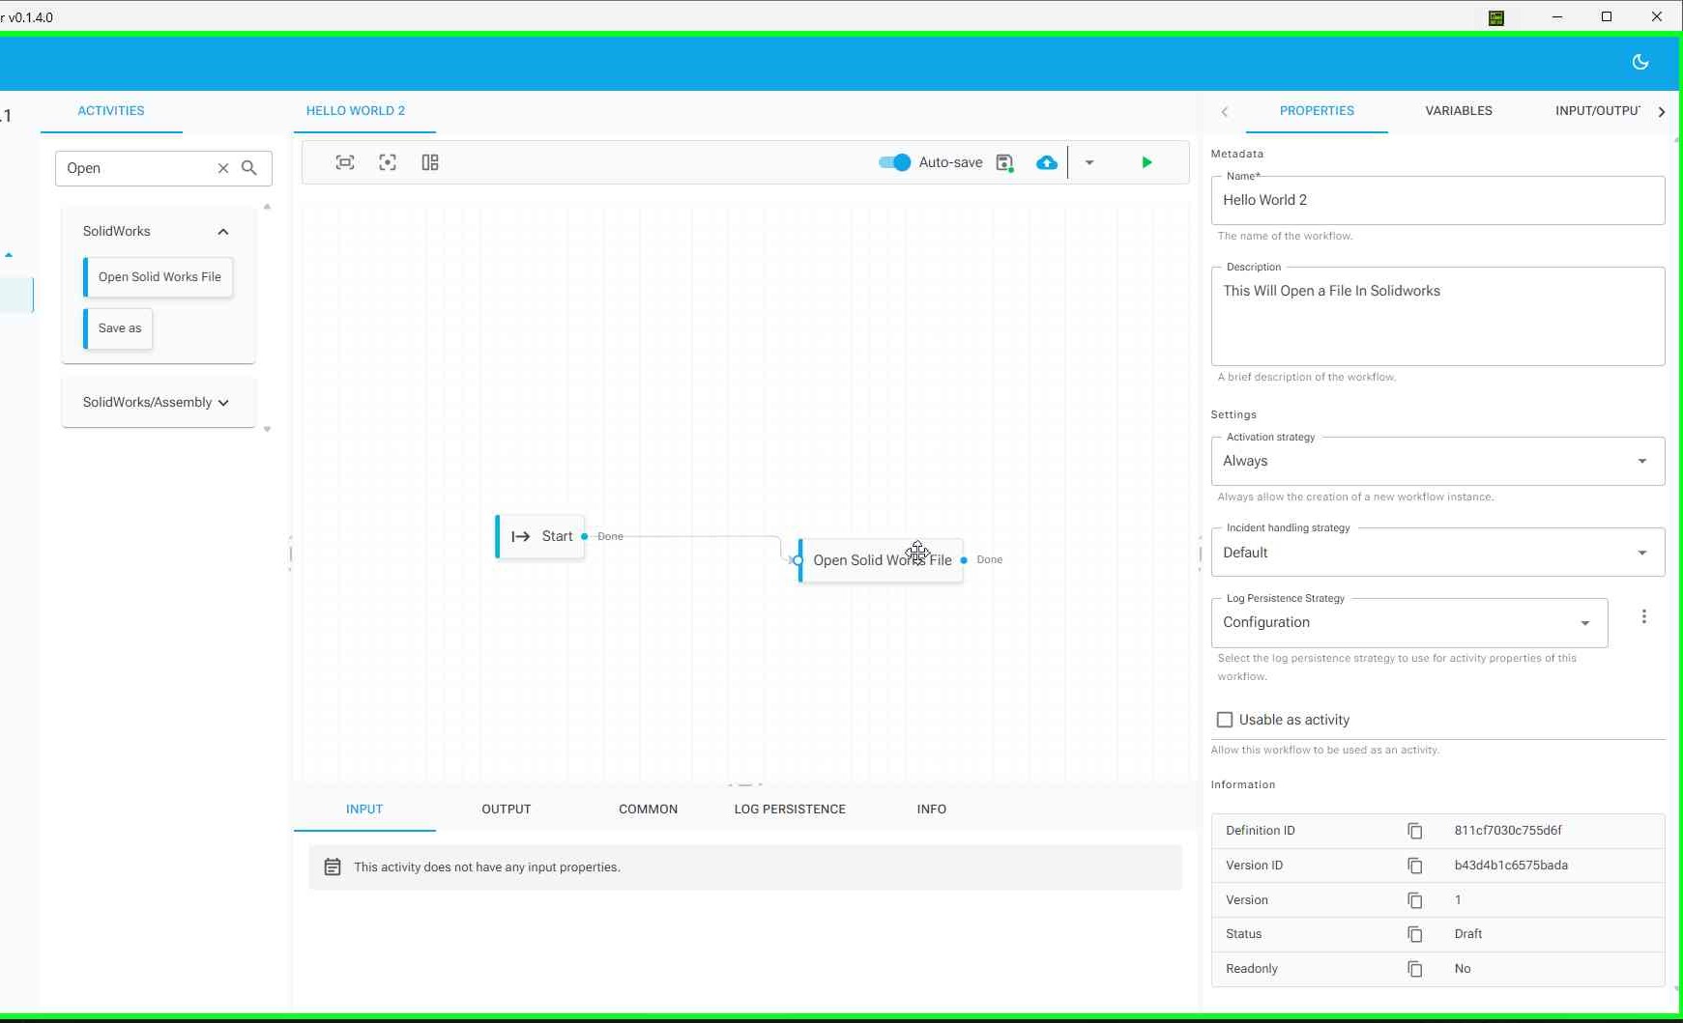Switch to dark mode with moon icon
Viewport: 1683px width, 1023px height.
[x=1640, y=61]
